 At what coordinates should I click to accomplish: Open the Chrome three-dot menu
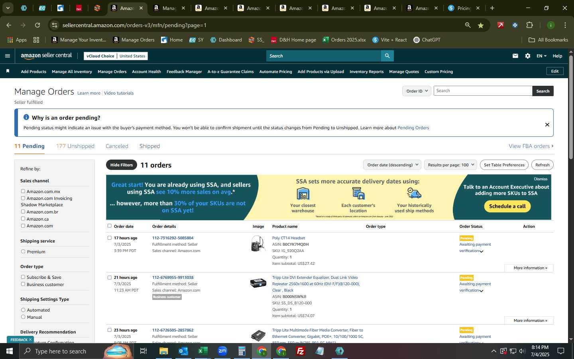[565, 25]
